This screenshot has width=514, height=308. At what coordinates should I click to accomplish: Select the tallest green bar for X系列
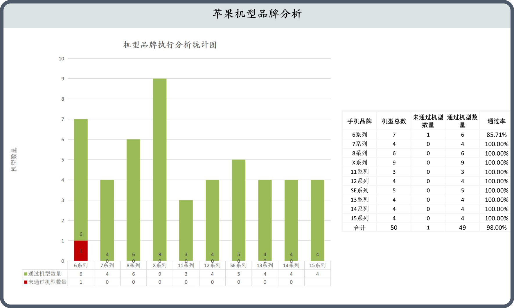(x=159, y=168)
